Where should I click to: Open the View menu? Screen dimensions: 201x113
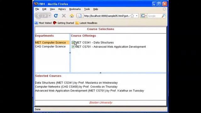coord(52,9)
